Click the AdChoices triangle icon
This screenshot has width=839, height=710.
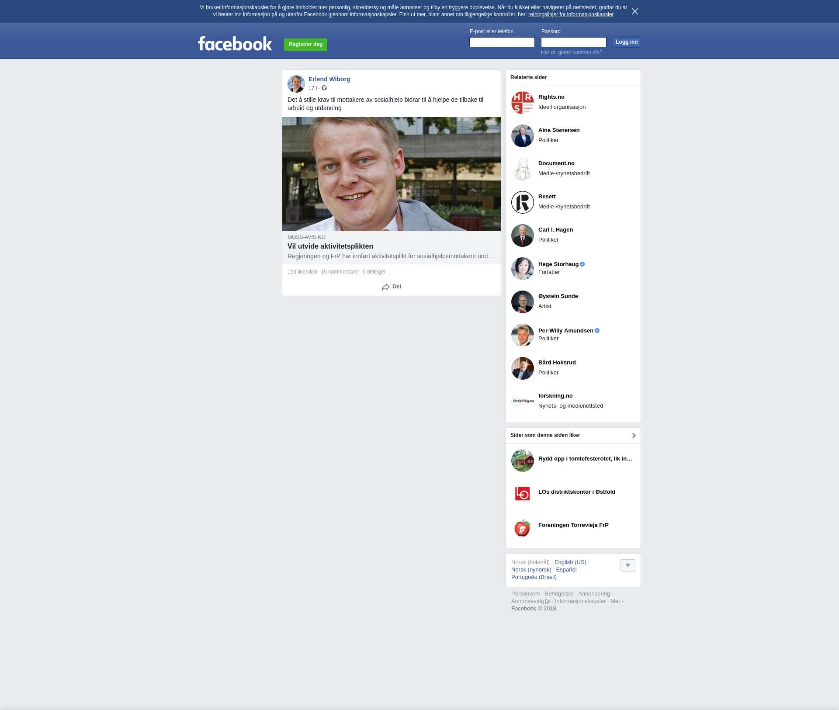548,602
